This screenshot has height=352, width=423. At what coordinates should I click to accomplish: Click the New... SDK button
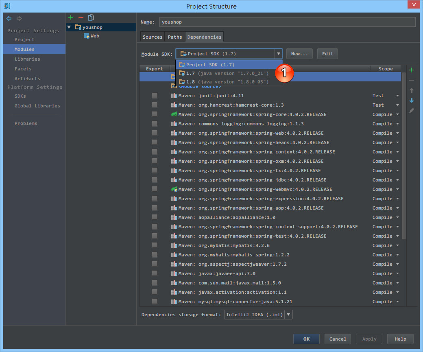[299, 54]
